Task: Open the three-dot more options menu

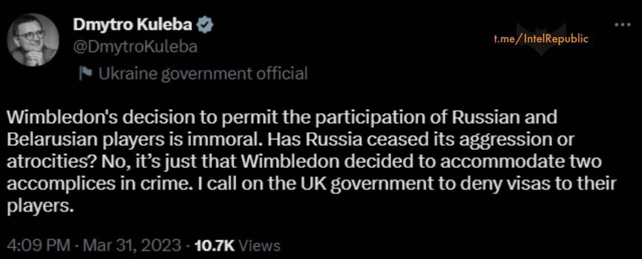Action: (622, 24)
